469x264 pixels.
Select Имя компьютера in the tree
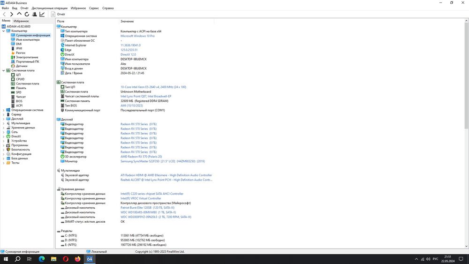28,39
